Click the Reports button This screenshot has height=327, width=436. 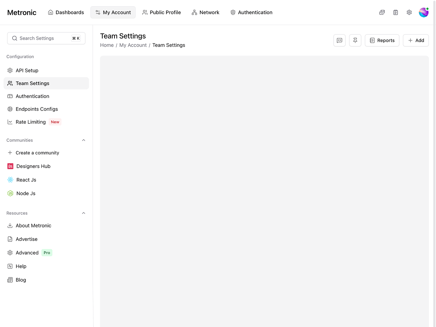(382, 40)
